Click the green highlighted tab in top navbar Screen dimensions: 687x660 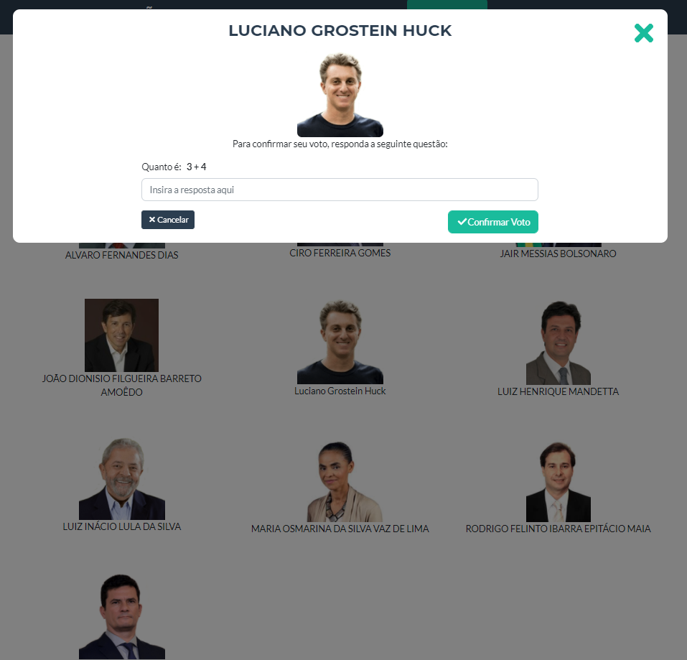447,4
